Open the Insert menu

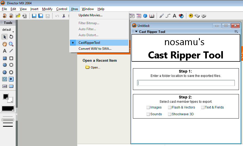click(x=34, y=9)
